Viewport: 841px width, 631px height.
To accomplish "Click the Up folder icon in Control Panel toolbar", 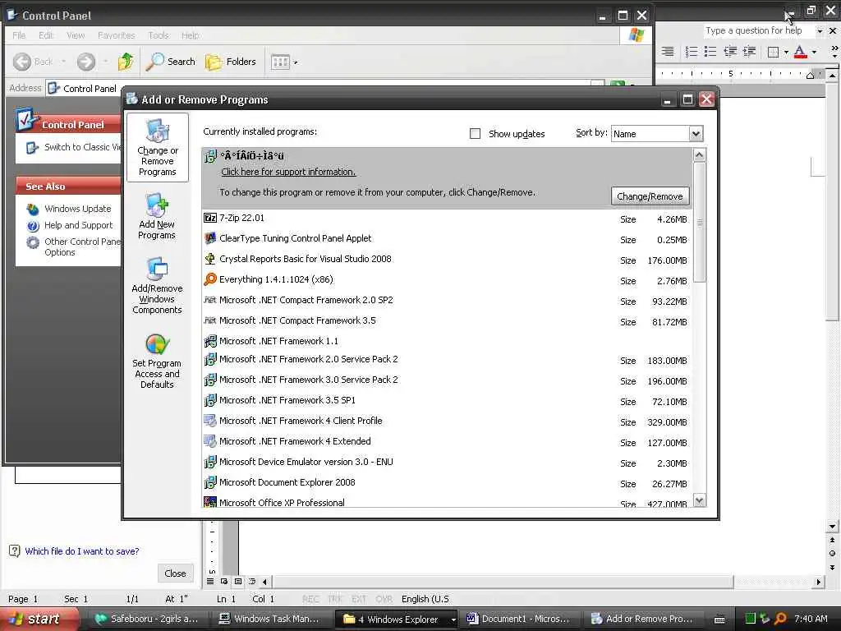I will click(126, 62).
